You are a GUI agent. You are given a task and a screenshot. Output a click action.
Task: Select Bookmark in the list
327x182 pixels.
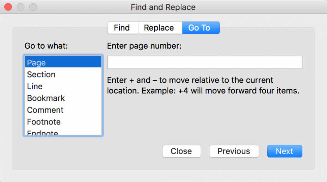click(63, 98)
